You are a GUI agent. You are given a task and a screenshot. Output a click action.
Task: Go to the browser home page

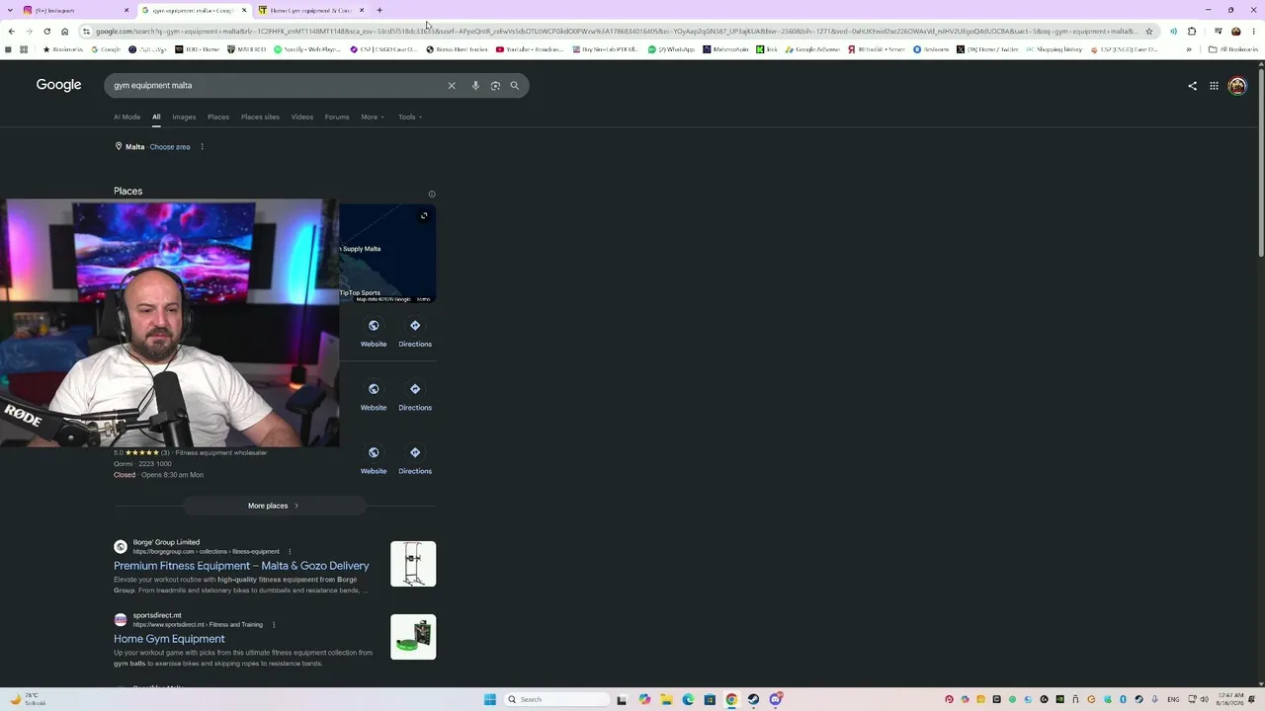[x=65, y=32]
